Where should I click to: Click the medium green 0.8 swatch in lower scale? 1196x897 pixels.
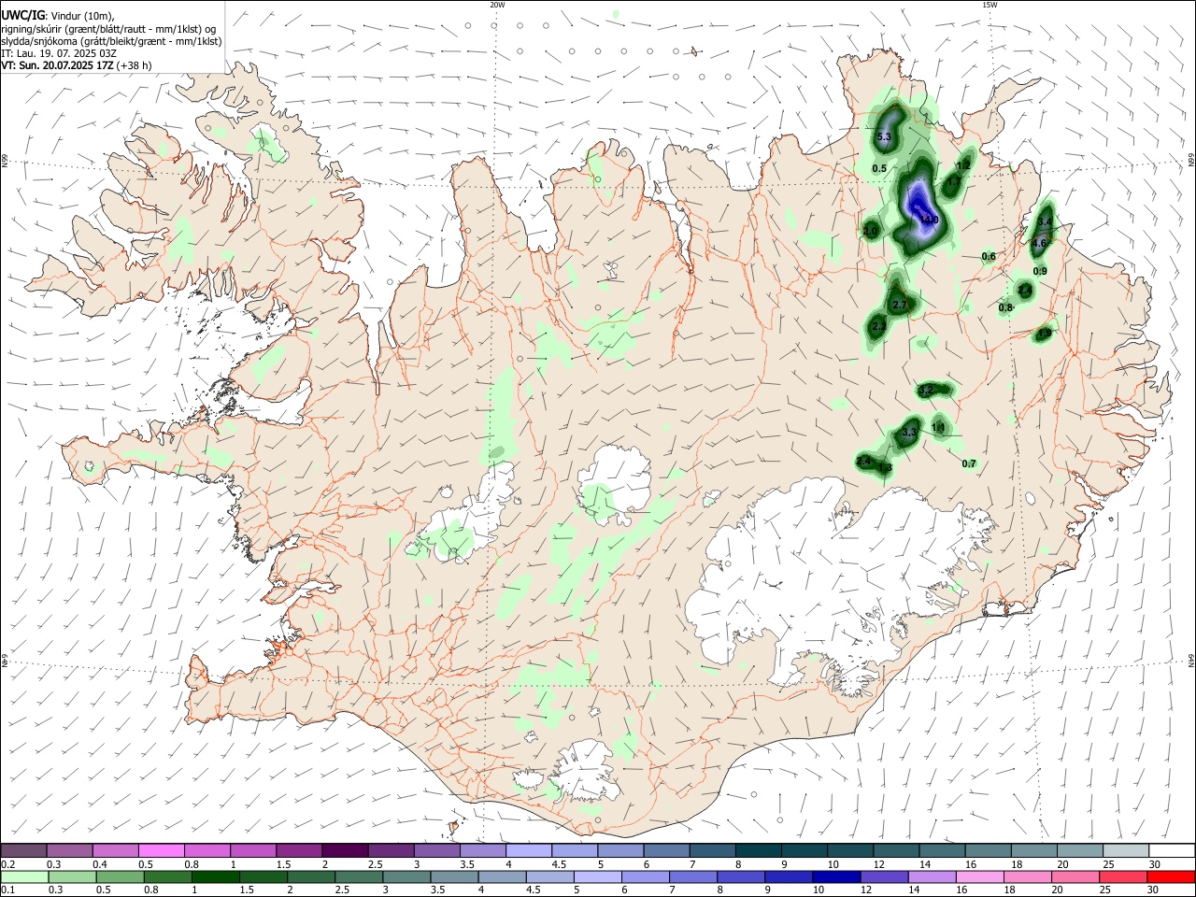click(x=168, y=877)
